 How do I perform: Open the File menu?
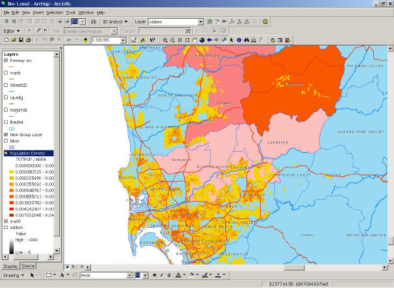pyautogui.click(x=7, y=12)
